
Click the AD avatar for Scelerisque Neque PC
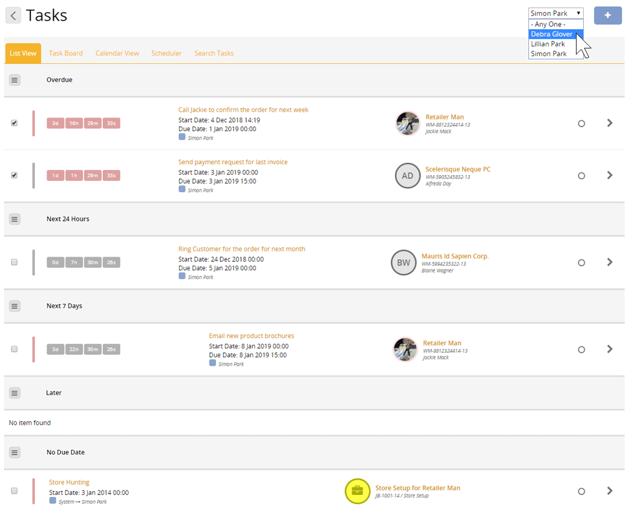407,176
